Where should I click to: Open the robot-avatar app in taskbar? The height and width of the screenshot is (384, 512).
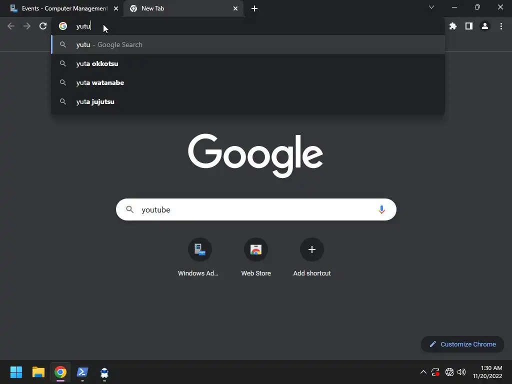coord(104,372)
